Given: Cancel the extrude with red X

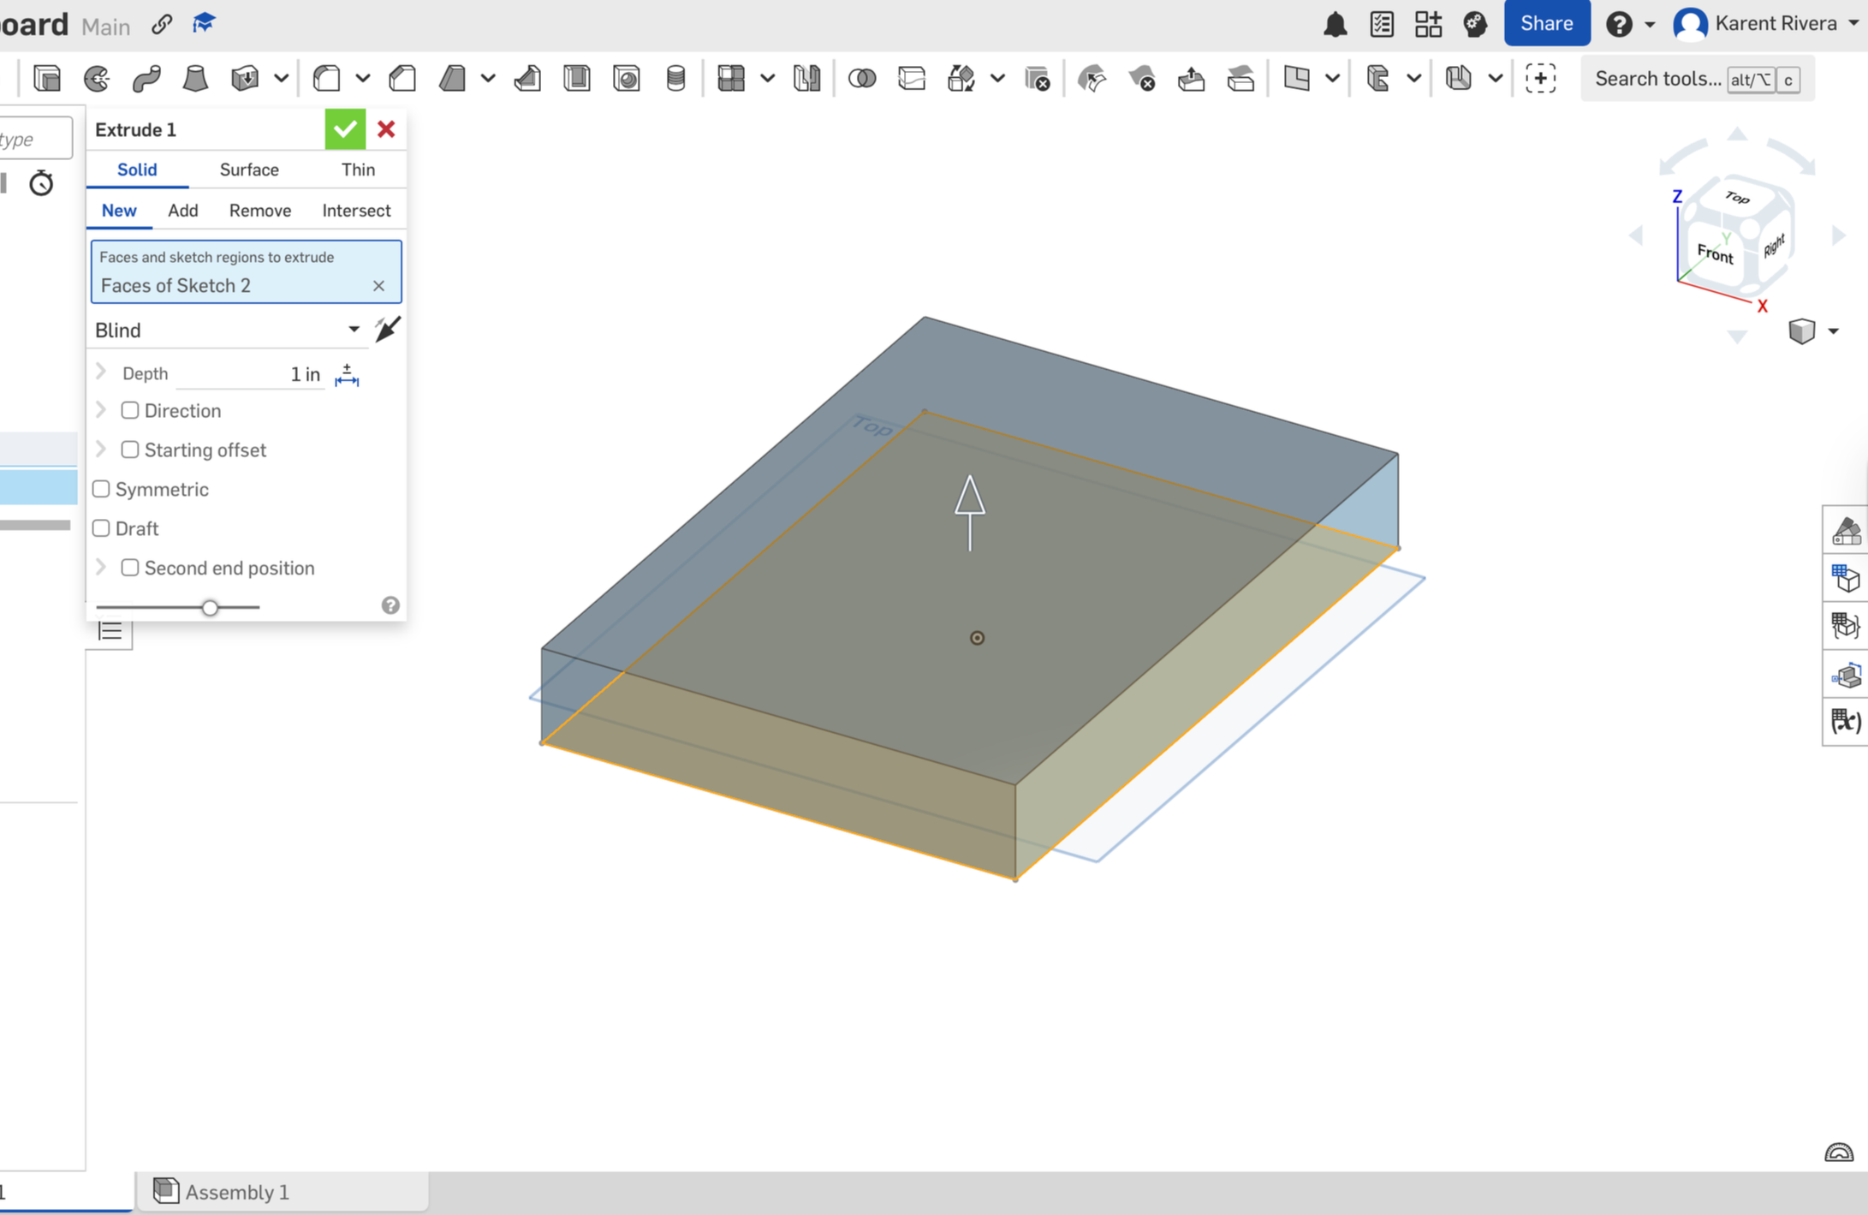Looking at the screenshot, I should [x=386, y=129].
